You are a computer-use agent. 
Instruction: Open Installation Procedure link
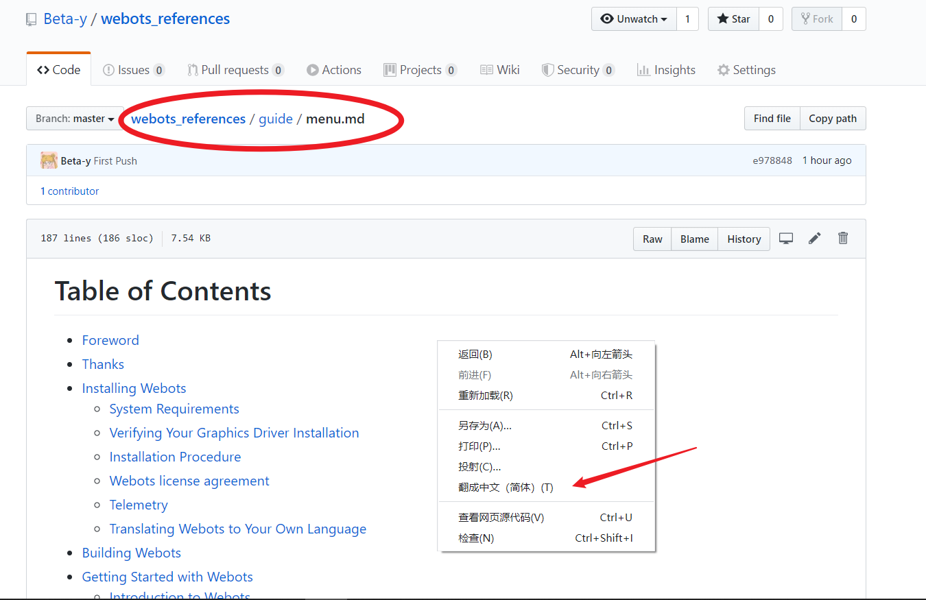click(x=176, y=457)
